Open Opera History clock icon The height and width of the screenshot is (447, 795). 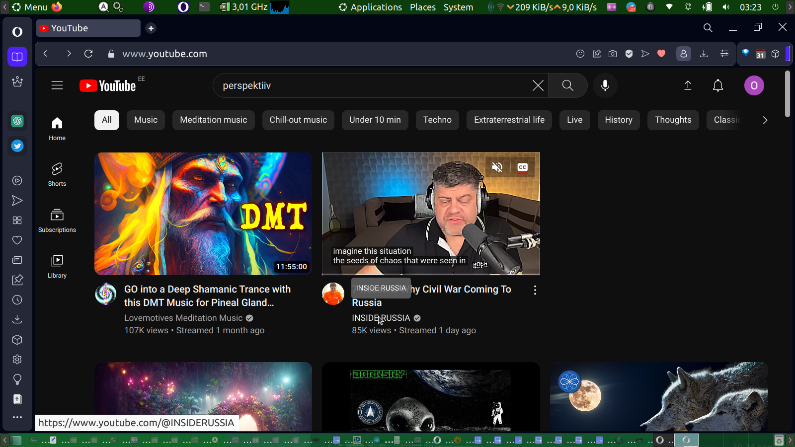tap(17, 300)
